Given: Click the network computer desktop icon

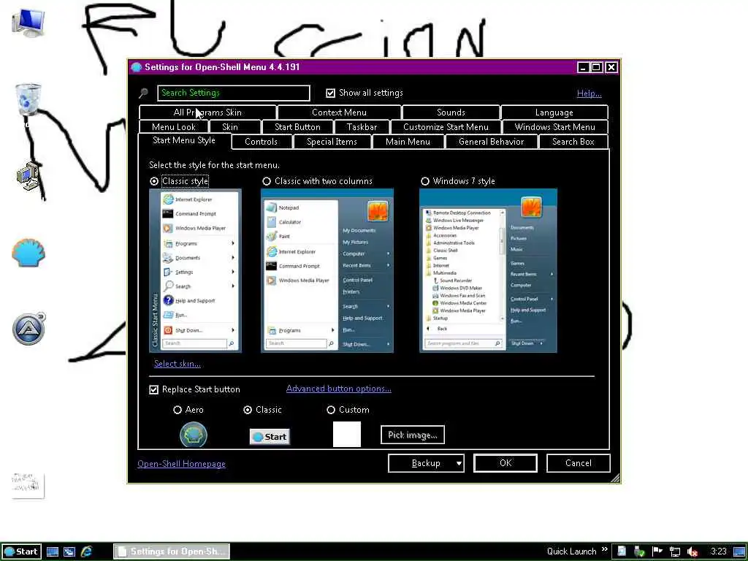Looking at the screenshot, I should [28, 176].
